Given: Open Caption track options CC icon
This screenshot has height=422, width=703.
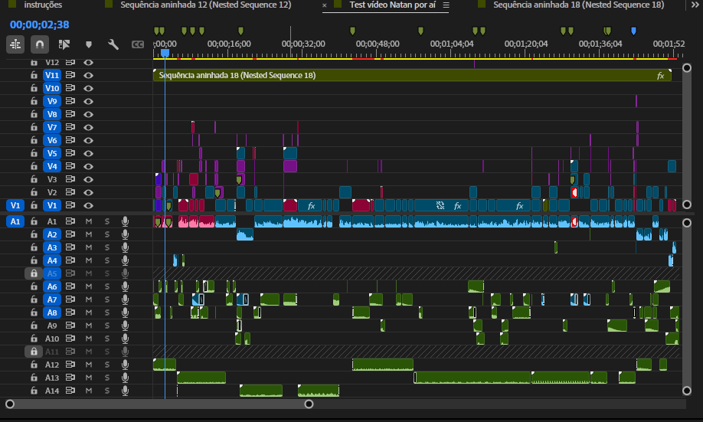Looking at the screenshot, I should 138,44.
